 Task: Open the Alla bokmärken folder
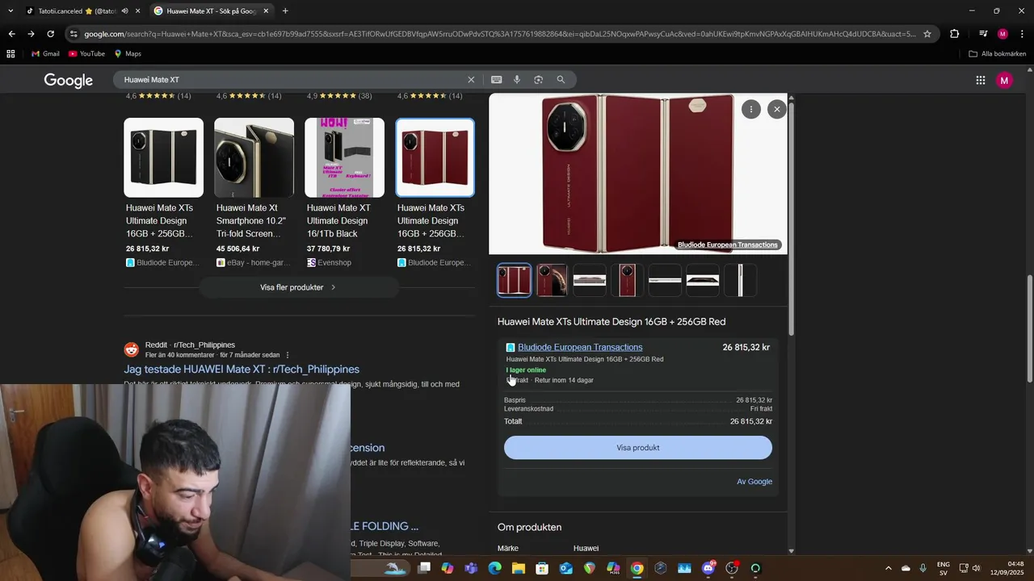(997, 54)
